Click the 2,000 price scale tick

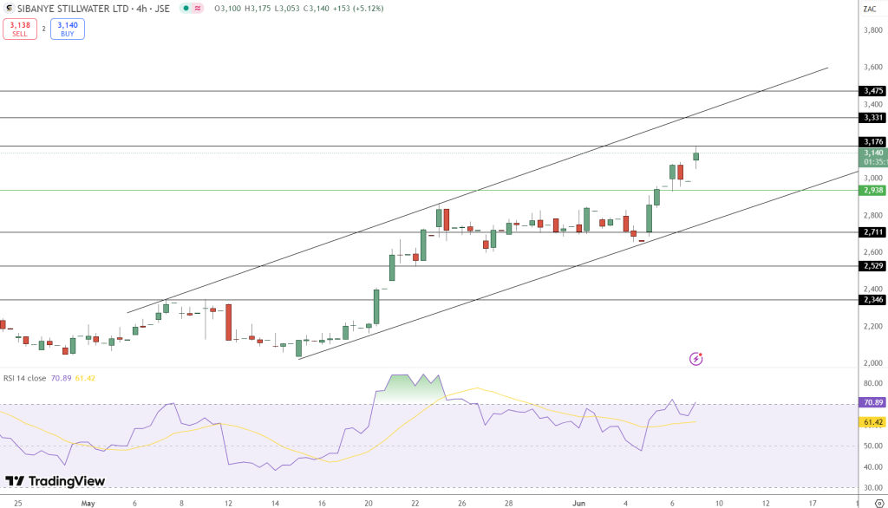pyautogui.click(x=872, y=363)
